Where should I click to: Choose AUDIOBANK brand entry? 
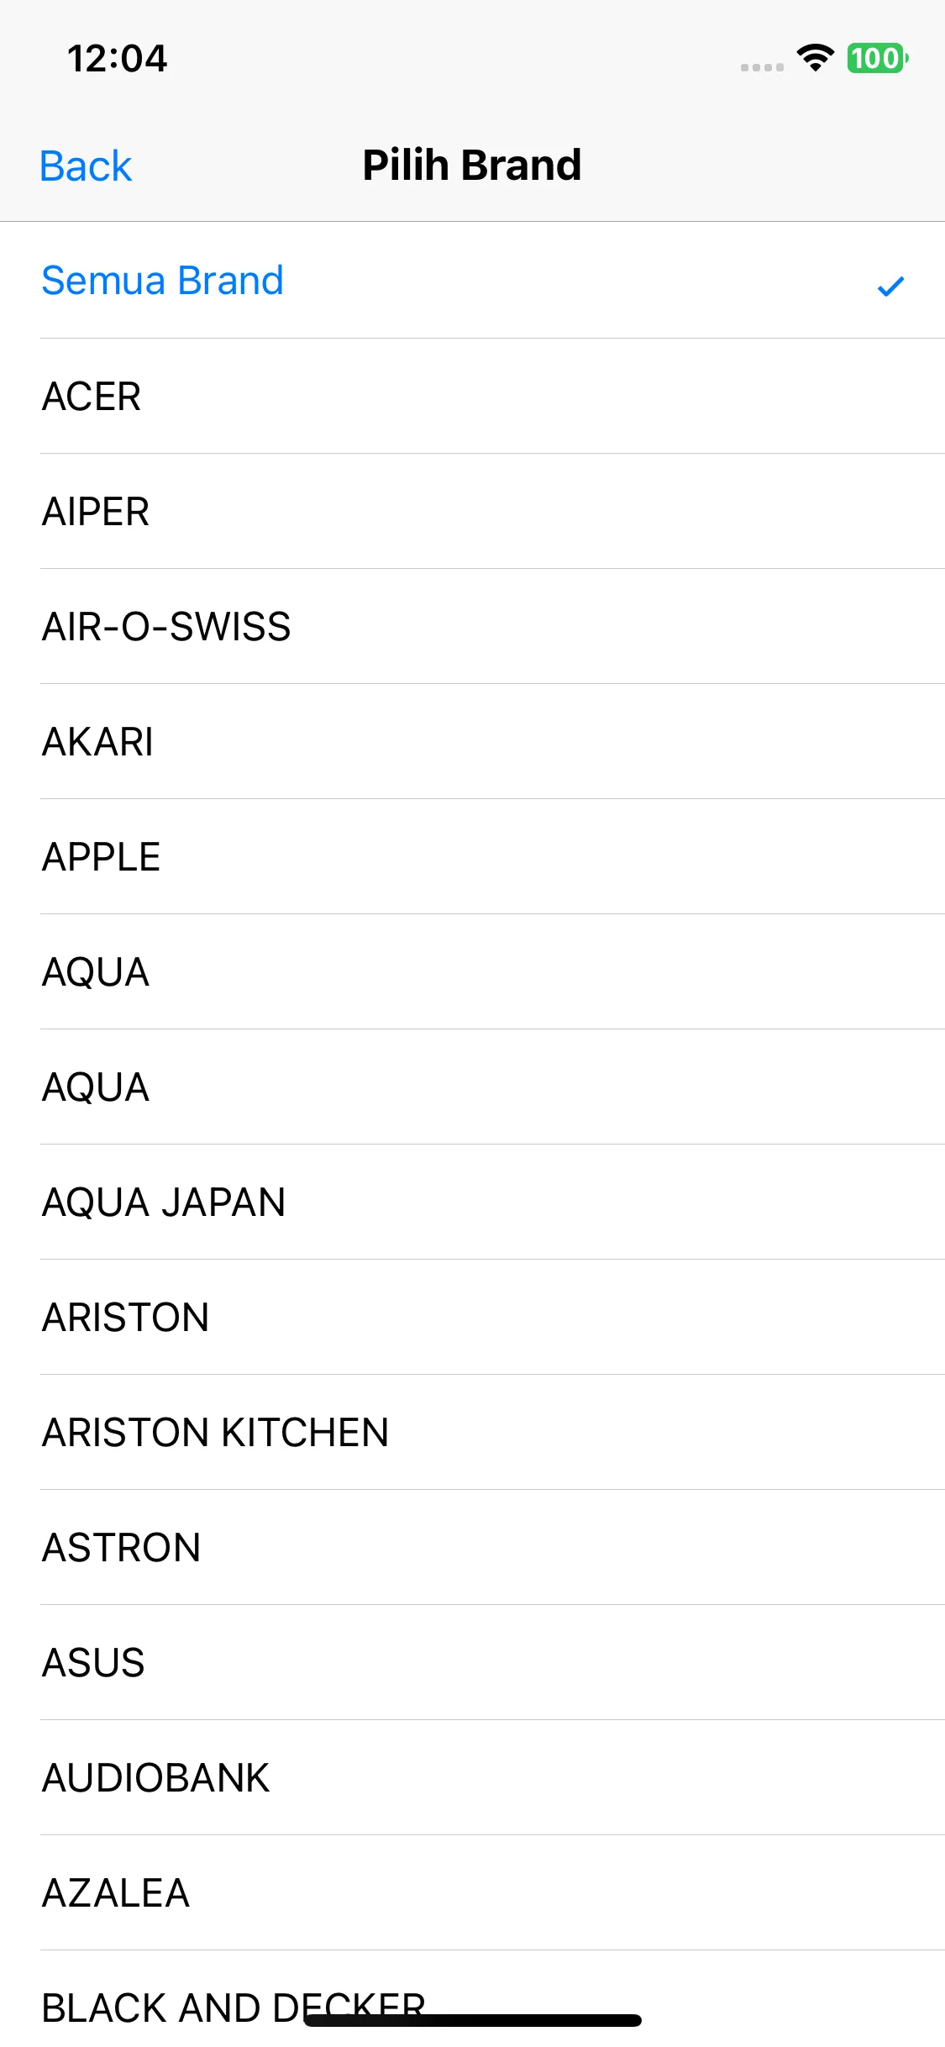point(472,1777)
